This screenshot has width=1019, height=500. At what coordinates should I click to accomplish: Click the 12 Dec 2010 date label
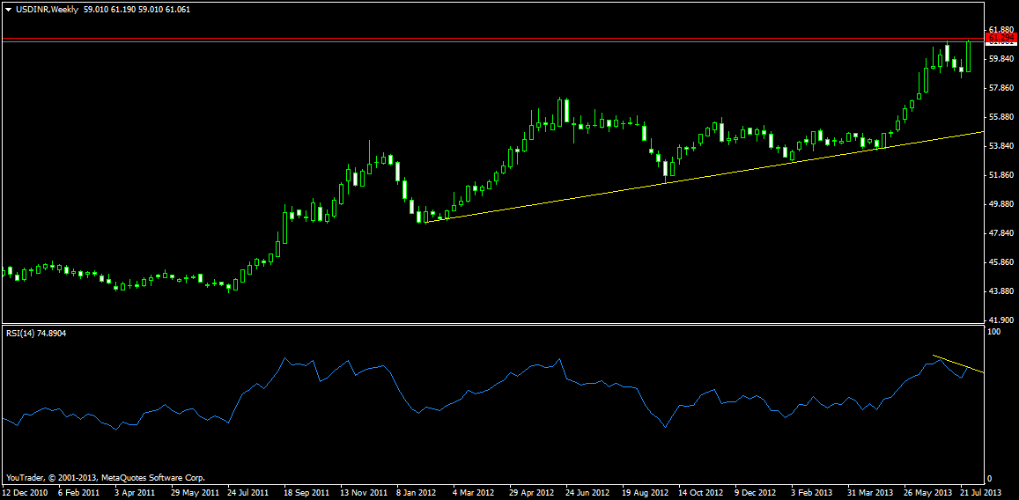[25, 492]
